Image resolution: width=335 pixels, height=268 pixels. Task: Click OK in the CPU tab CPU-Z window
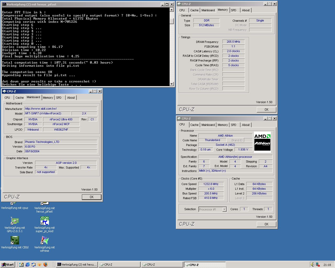[x=266, y=224]
